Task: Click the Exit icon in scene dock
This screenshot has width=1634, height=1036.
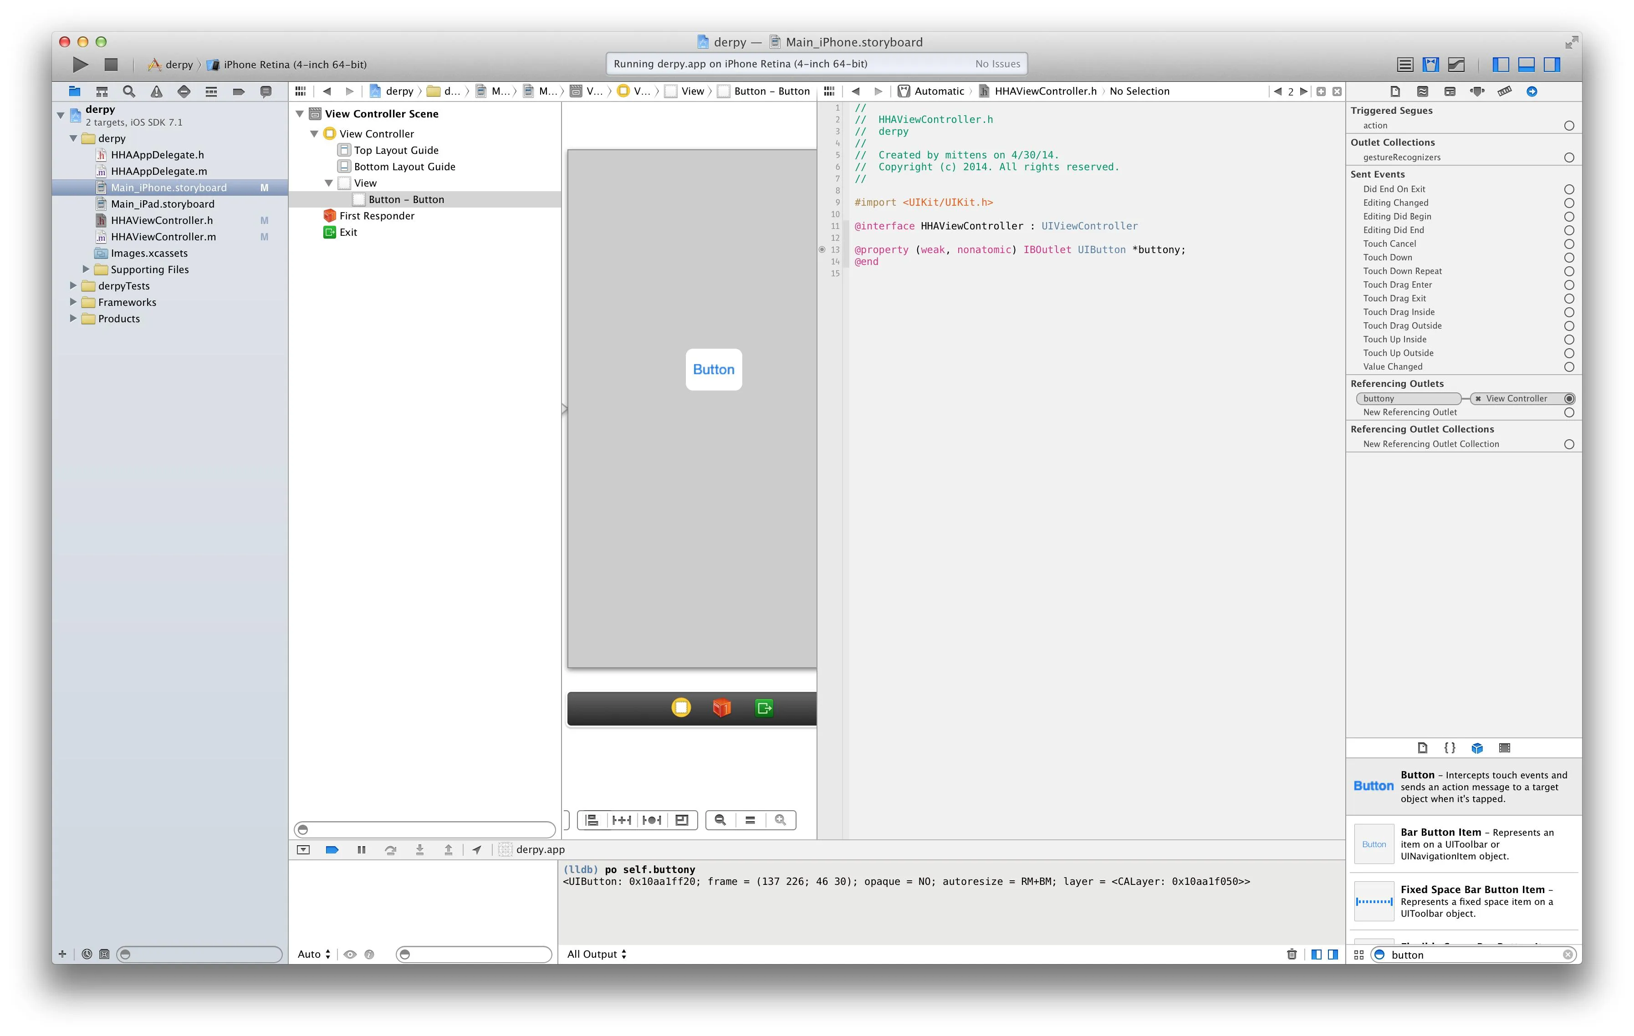Action: 764,708
